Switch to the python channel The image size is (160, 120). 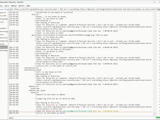click(2, 44)
